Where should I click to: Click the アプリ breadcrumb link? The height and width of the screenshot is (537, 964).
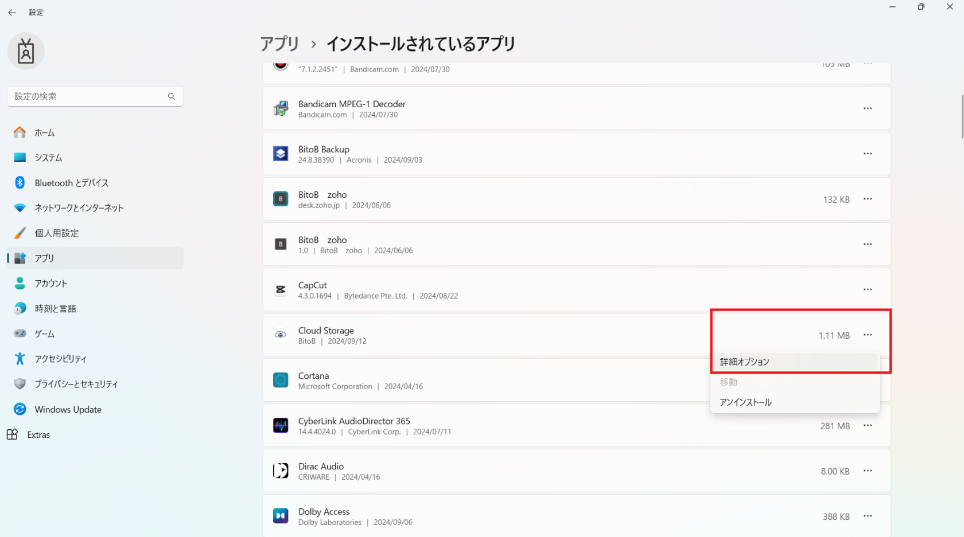[x=280, y=44]
